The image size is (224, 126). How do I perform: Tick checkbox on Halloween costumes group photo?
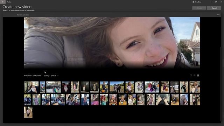pos(157,83)
